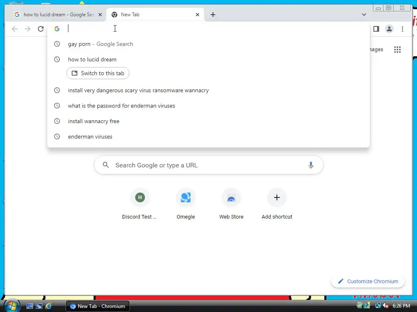Viewport: 417px width, 312px height.
Task: Open the Chromium three-dot menu
Action: tap(402, 29)
